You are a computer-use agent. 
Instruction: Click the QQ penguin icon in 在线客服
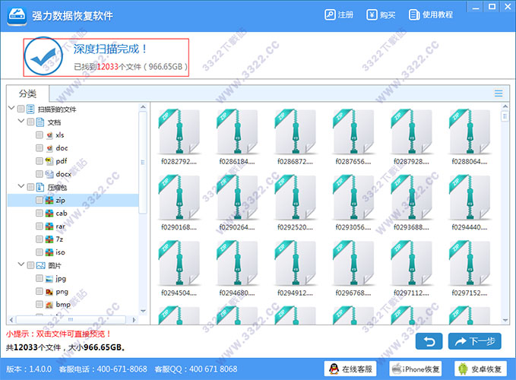334,369
